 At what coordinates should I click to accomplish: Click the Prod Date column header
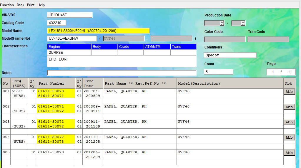pos(93,83)
